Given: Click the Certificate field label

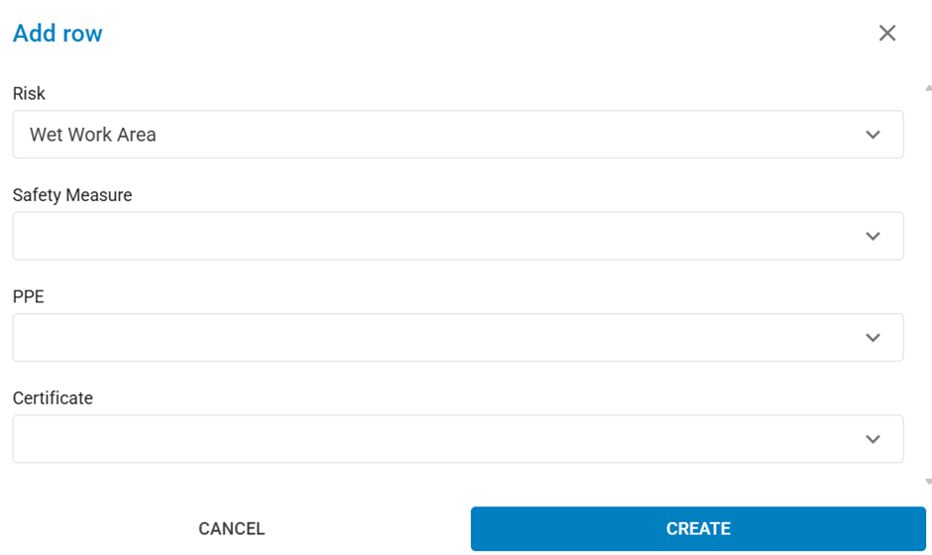Looking at the screenshot, I should [53, 398].
